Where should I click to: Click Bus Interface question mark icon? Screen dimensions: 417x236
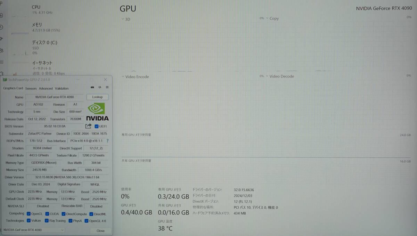(x=107, y=141)
